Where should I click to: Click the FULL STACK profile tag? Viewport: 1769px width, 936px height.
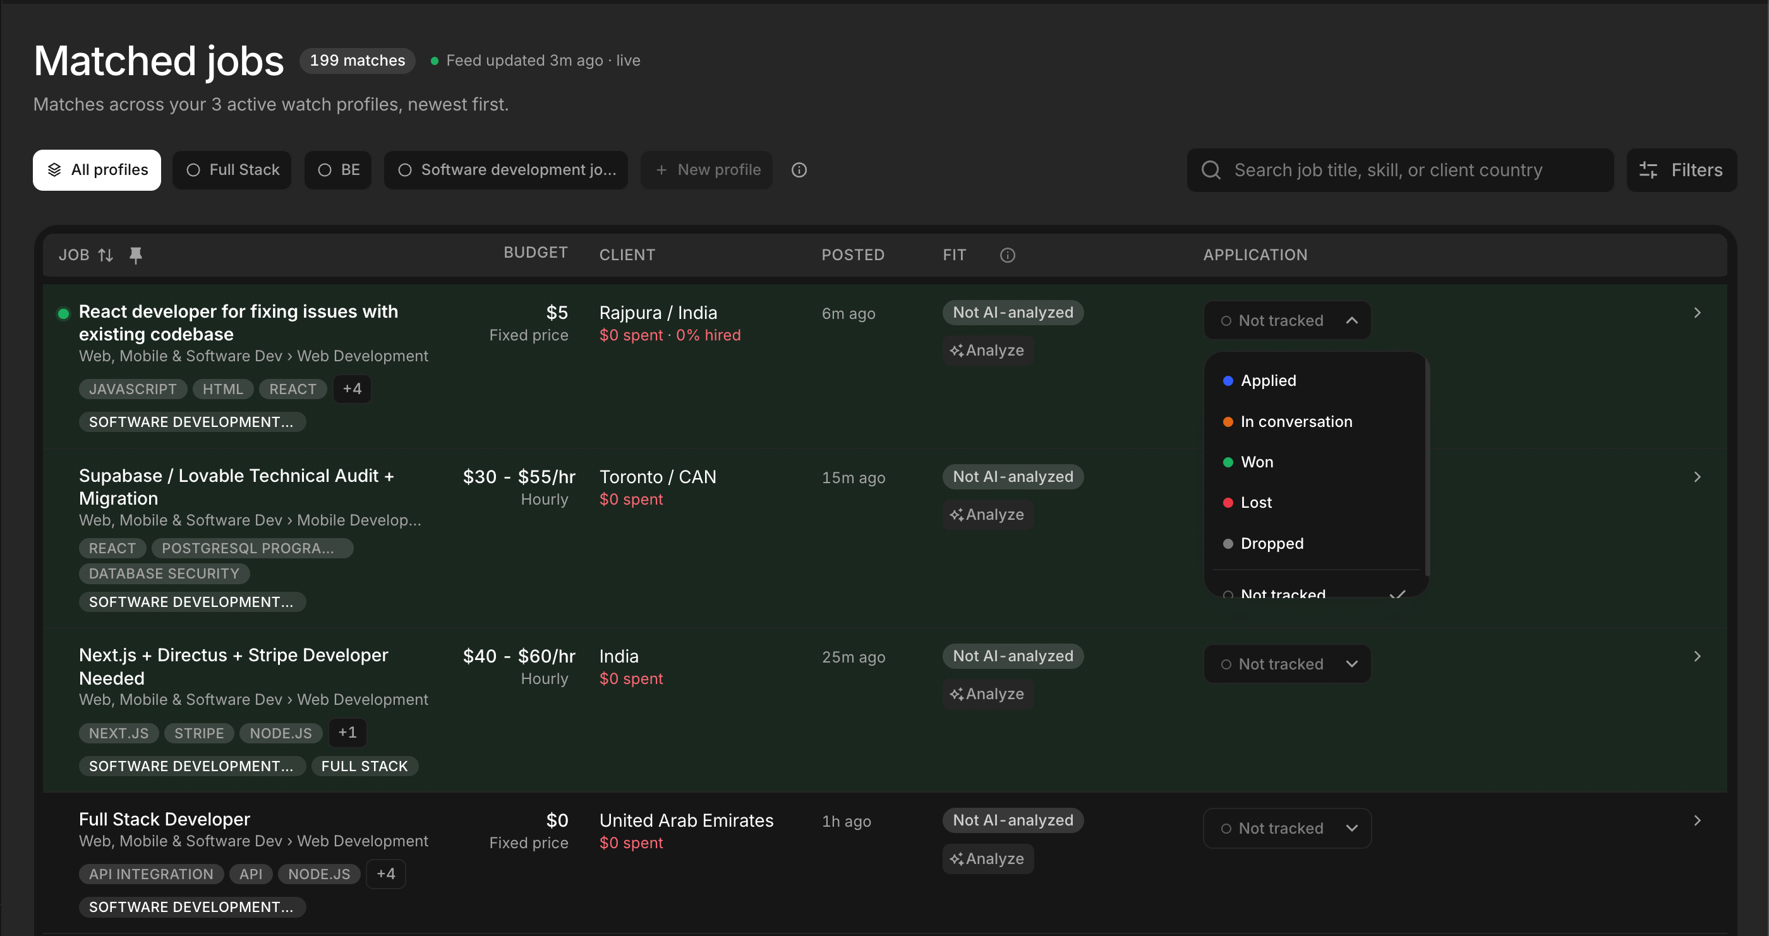(365, 765)
